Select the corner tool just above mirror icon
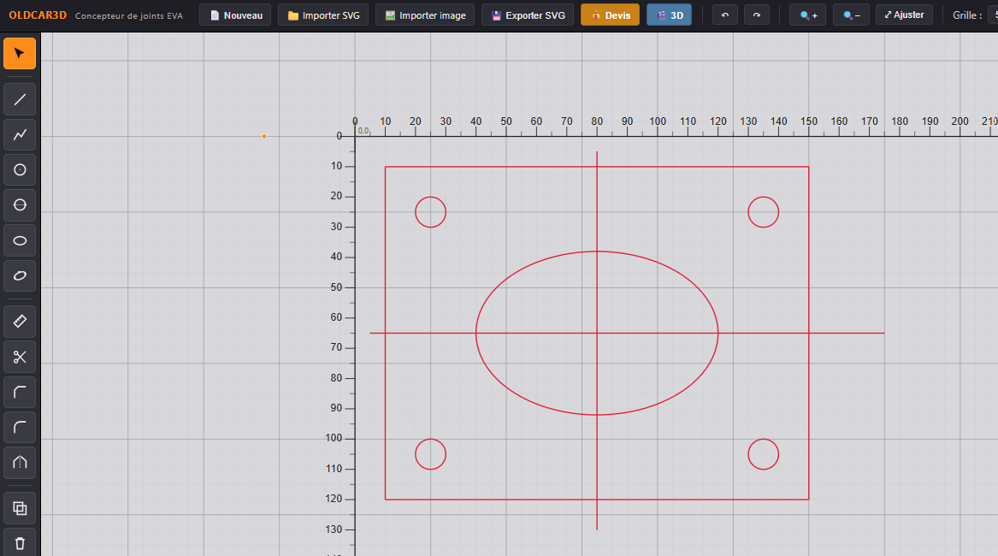This screenshot has width=998, height=556. click(20, 428)
